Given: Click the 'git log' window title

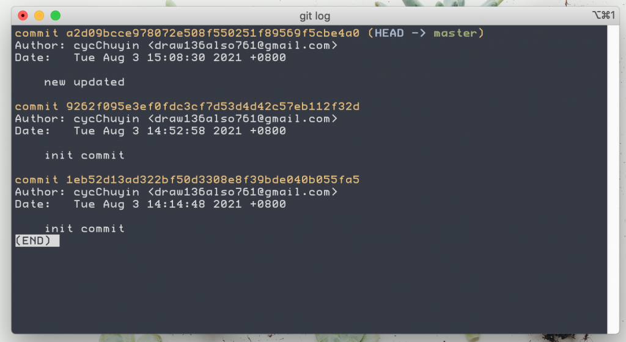Looking at the screenshot, I should (315, 16).
